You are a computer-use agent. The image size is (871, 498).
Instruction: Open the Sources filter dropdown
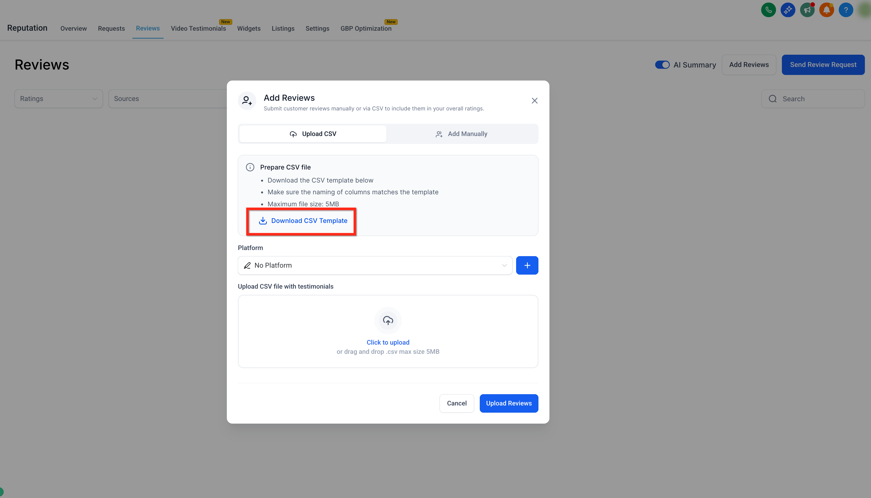point(168,98)
